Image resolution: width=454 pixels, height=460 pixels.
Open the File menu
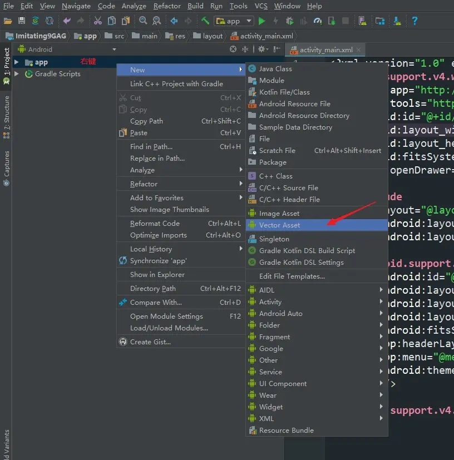point(8,6)
